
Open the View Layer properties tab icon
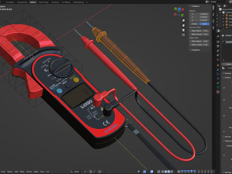click(x=218, y=51)
